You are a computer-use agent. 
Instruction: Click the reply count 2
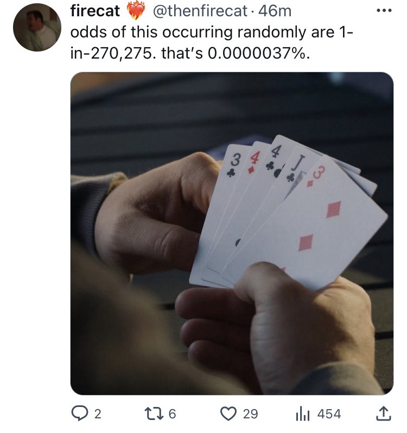tap(98, 414)
